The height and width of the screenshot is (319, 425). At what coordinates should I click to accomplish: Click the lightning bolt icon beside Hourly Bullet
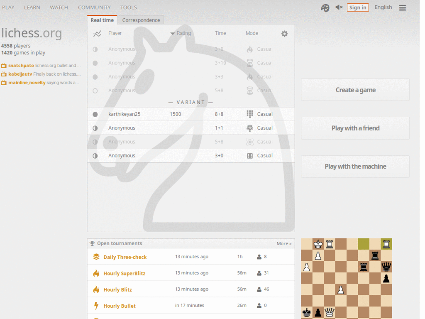tap(96, 306)
